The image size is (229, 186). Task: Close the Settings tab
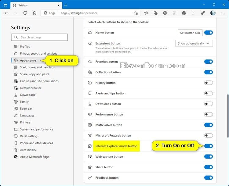click(58, 5)
